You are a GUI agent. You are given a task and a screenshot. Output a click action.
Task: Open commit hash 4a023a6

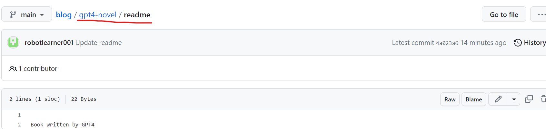click(x=447, y=43)
